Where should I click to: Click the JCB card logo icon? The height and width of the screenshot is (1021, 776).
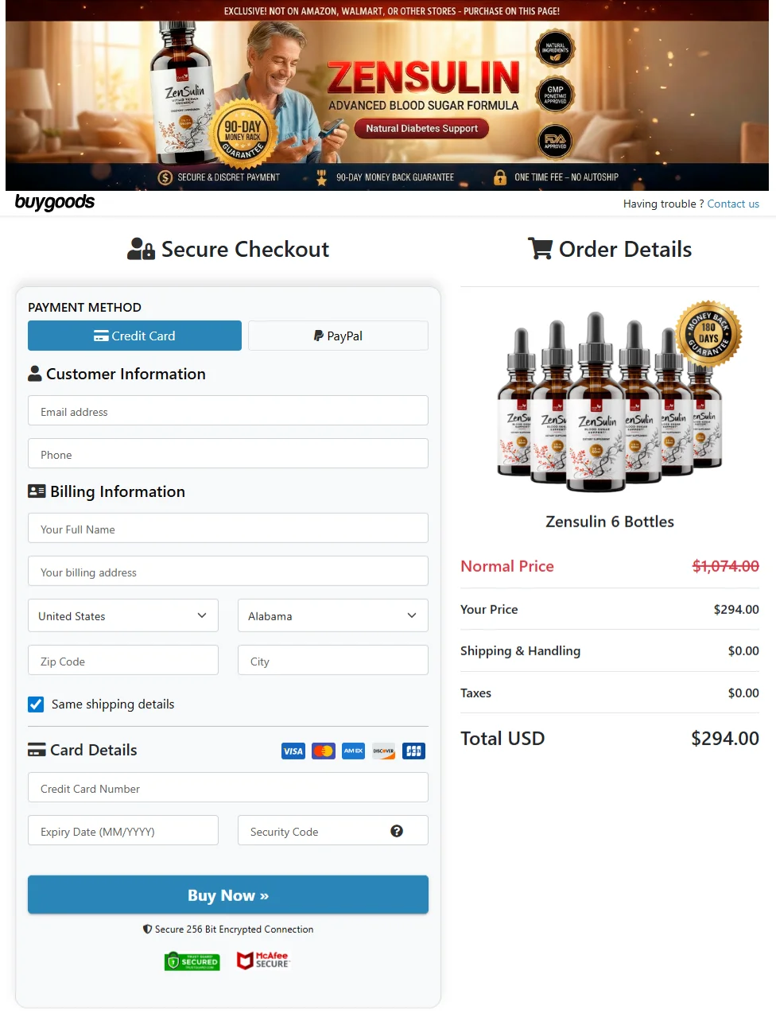[x=414, y=751]
